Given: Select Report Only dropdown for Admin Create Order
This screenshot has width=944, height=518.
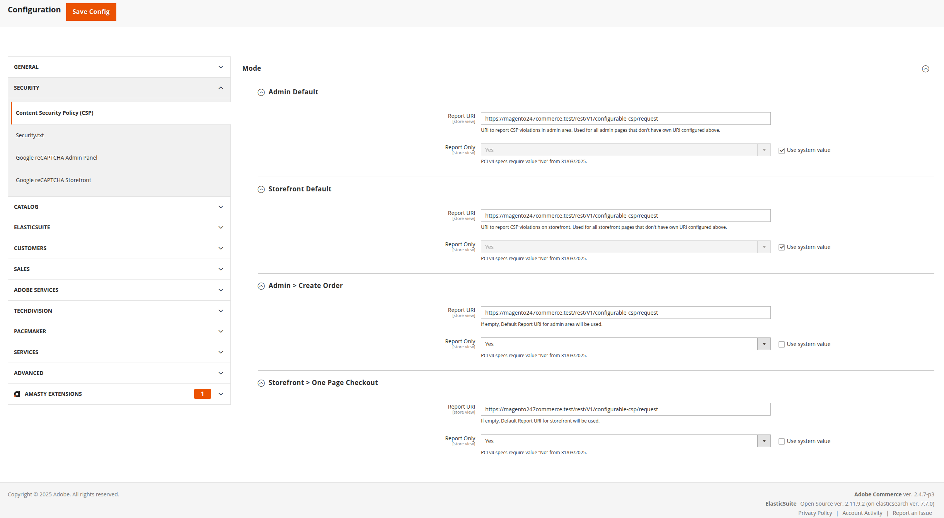Looking at the screenshot, I should click(625, 344).
